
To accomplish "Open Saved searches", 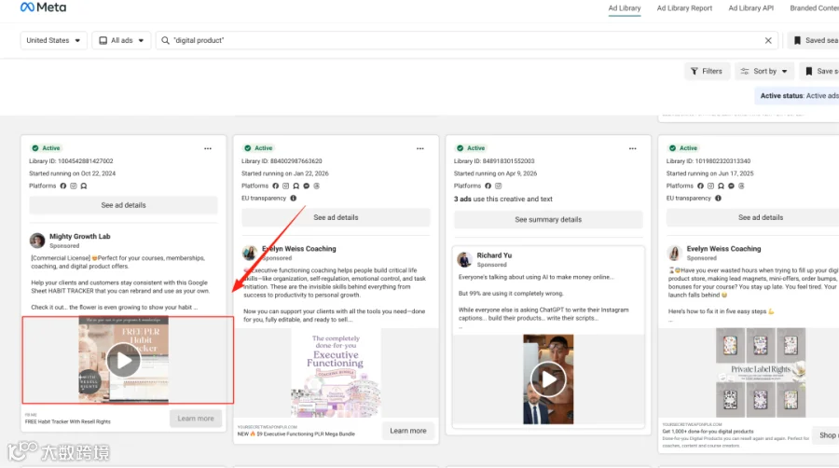I will (x=815, y=40).
